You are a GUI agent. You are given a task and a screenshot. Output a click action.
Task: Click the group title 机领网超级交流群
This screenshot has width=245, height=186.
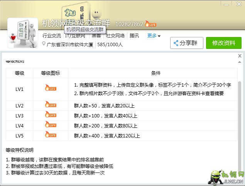point(76,23)
